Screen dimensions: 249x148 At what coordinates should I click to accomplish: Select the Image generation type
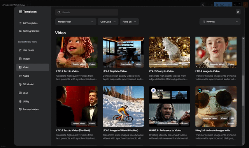[x=33, y=59]
